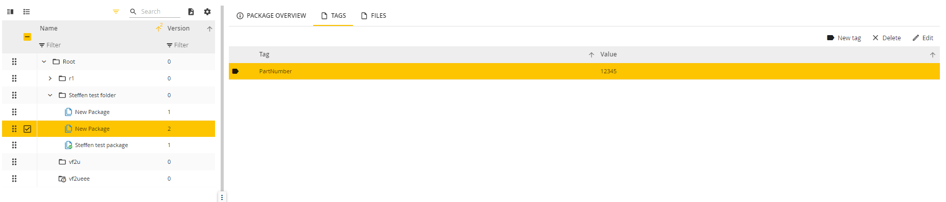The width and height of the screenshot is (946, 202).
Task: Click the tag icon in PartNumber row
Action: coord(235,71)
